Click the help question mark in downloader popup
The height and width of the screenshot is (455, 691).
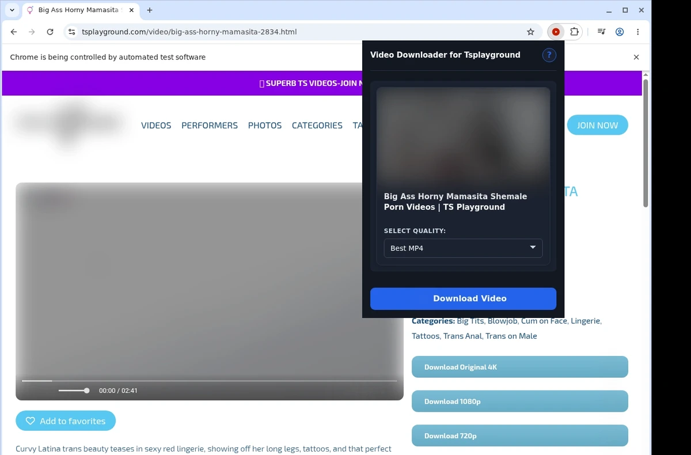(549, 55)
